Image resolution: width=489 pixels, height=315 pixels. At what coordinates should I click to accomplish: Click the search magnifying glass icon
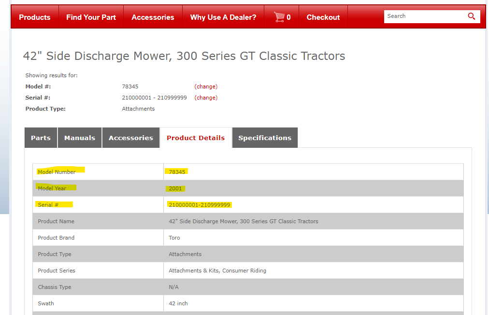click(472, 16)
